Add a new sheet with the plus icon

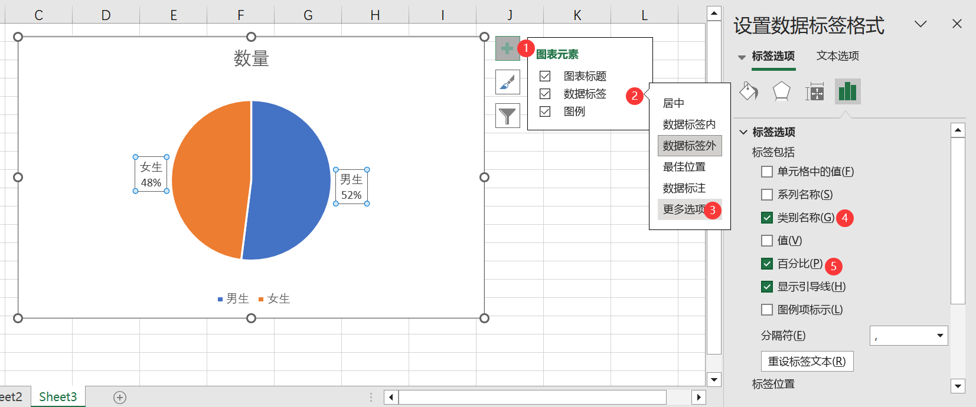[x=120, y=398]
